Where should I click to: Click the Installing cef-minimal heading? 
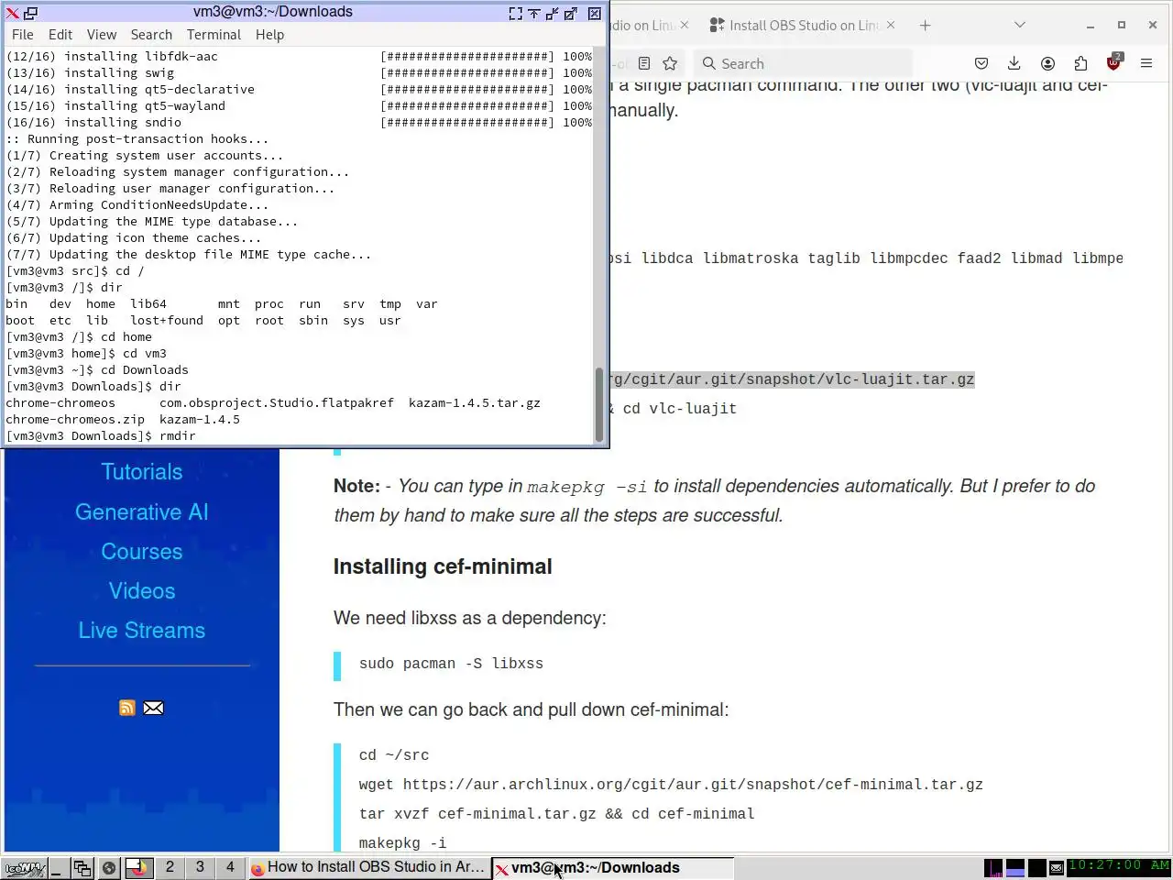click(x=443, y=566)
